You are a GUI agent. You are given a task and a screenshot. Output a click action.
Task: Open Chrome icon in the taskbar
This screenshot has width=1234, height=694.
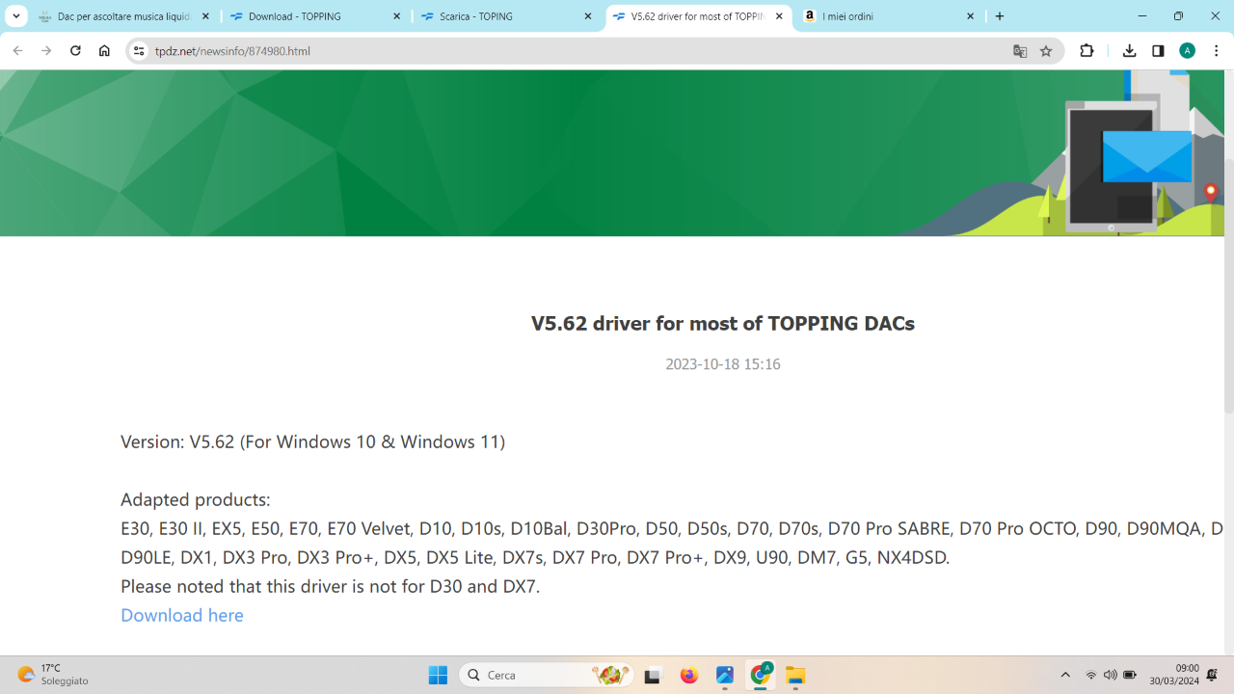tap(761, 675)
